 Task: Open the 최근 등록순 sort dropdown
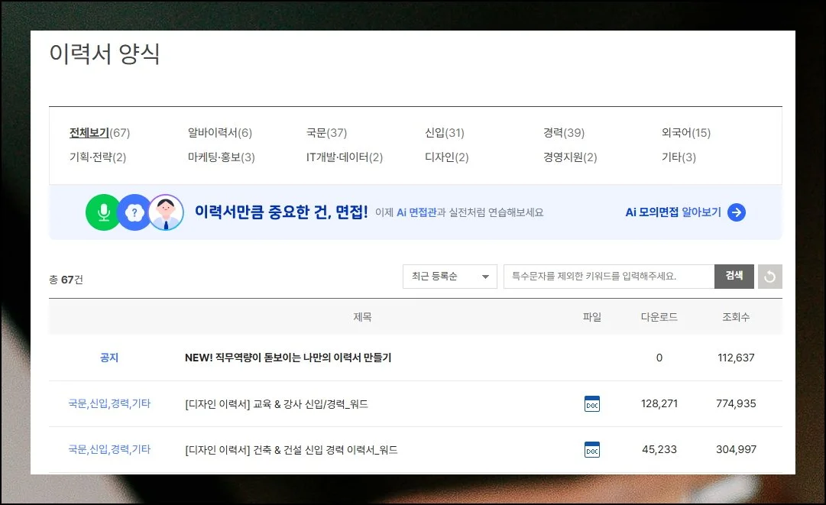(449, 277)
